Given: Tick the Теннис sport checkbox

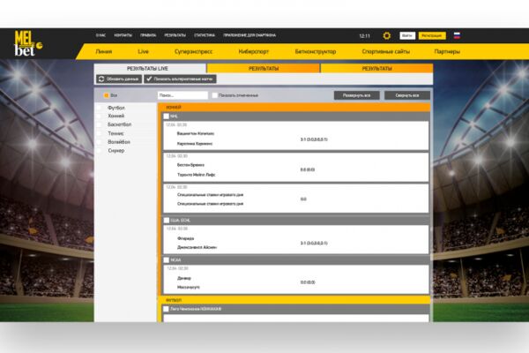Looking at the screenshot, I should 99,133.
